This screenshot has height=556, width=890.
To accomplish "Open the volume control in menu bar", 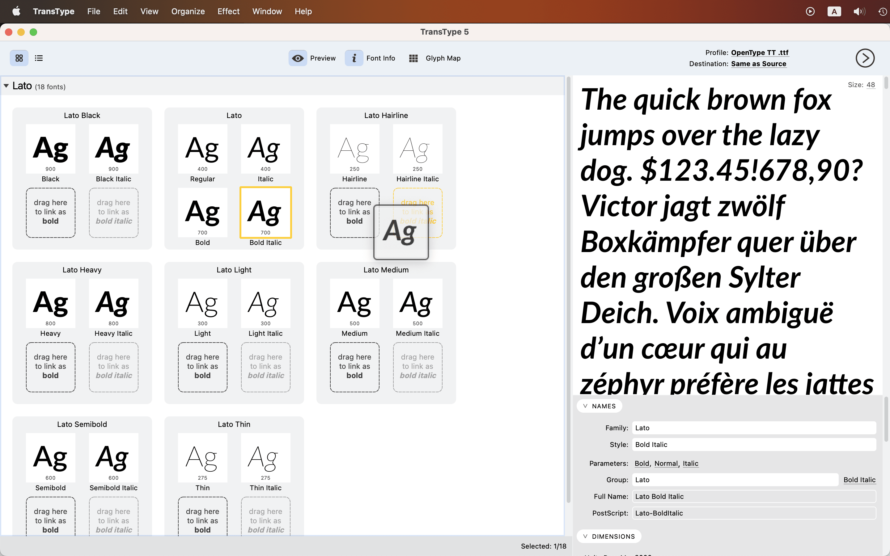I will pyautogui.click(x=859, y=11).
